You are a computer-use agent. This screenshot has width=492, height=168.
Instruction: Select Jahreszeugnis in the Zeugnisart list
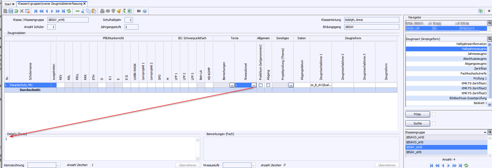point(477,54)
